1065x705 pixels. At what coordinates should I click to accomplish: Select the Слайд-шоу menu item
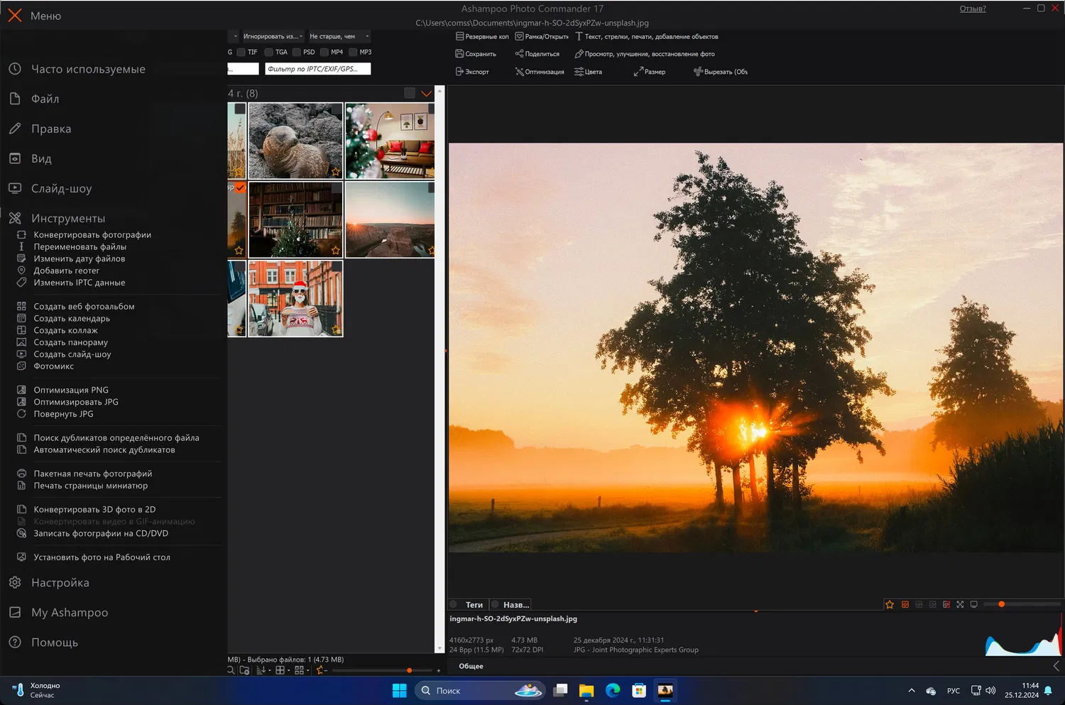(62, 189)
